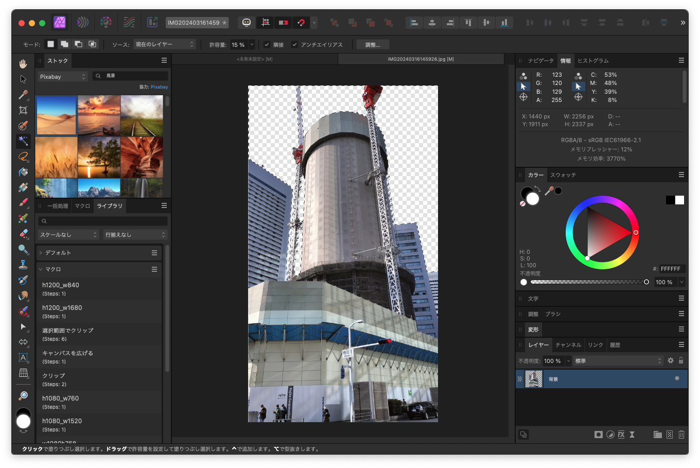Viewport: 700px width, 468px height.
Task: Toggle visibility of the 背景 layer
Action: 677,378
